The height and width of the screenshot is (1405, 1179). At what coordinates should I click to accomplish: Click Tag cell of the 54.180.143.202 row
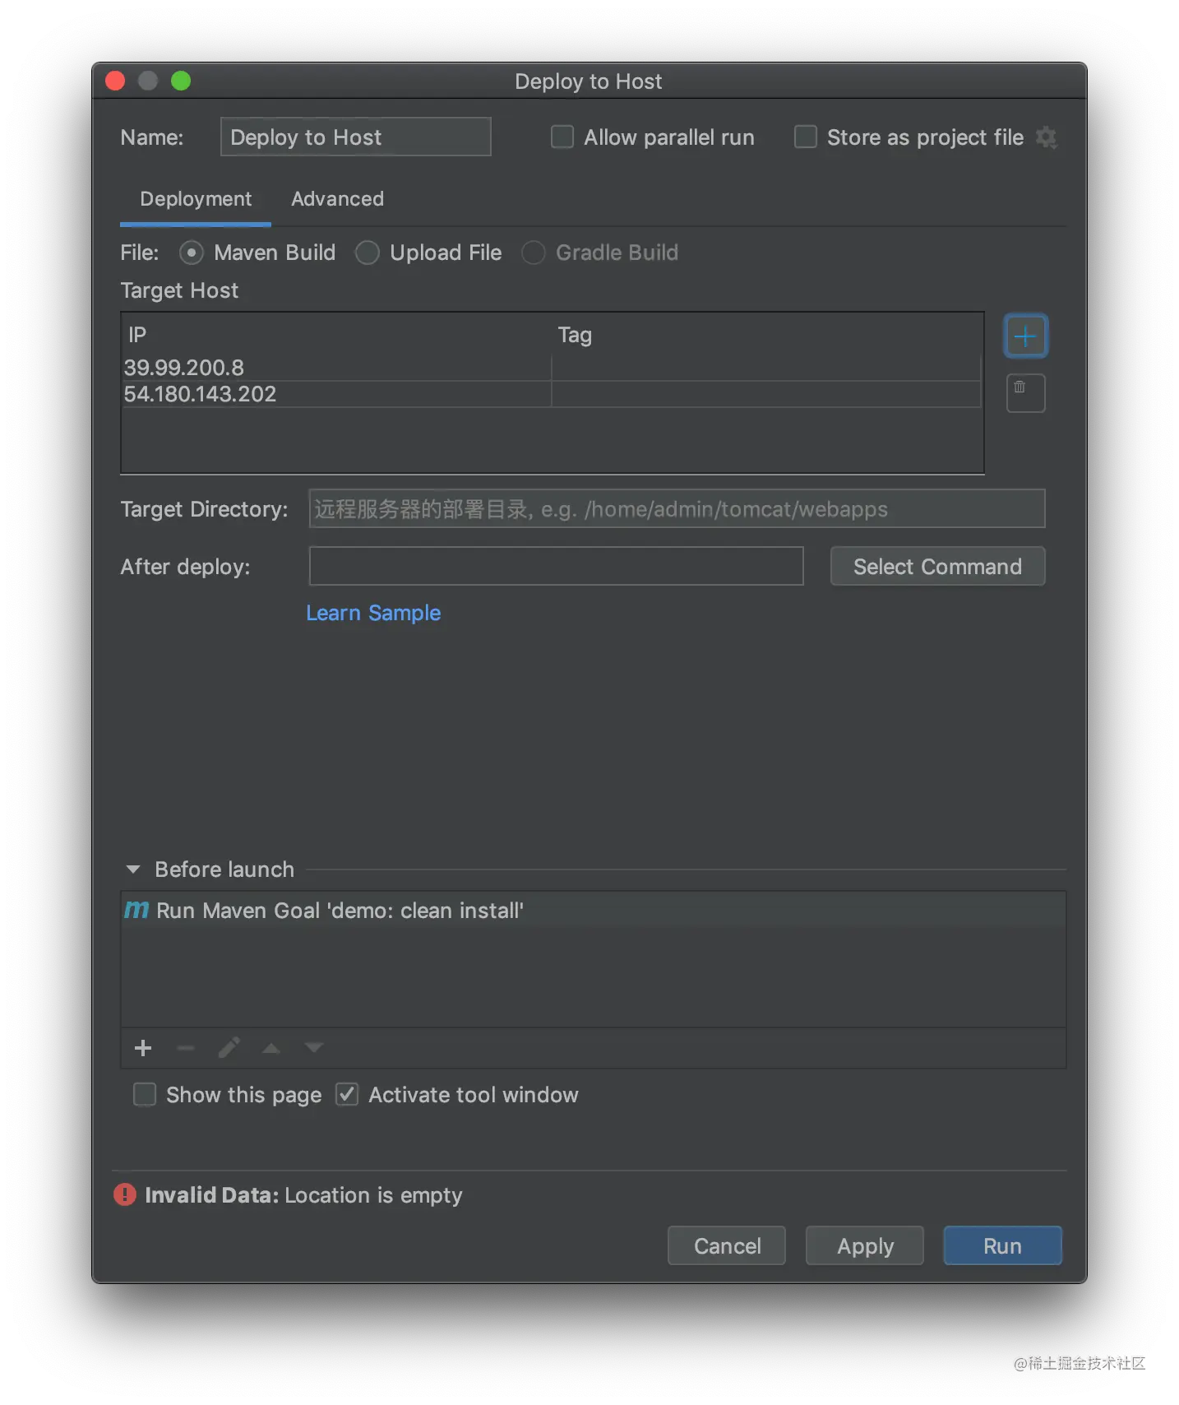[766, 394]
